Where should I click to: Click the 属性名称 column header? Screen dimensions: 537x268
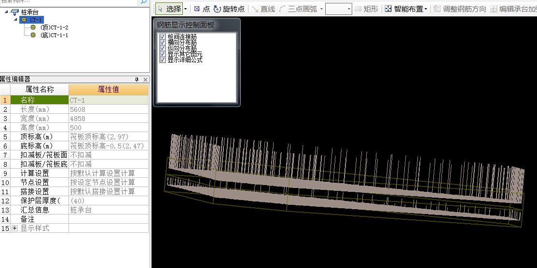[x=40, y=90]
